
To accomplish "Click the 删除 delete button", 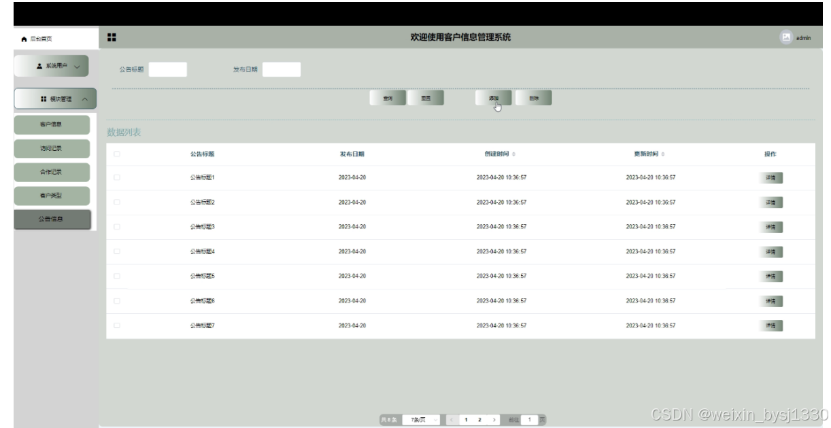I will [533, 99].
